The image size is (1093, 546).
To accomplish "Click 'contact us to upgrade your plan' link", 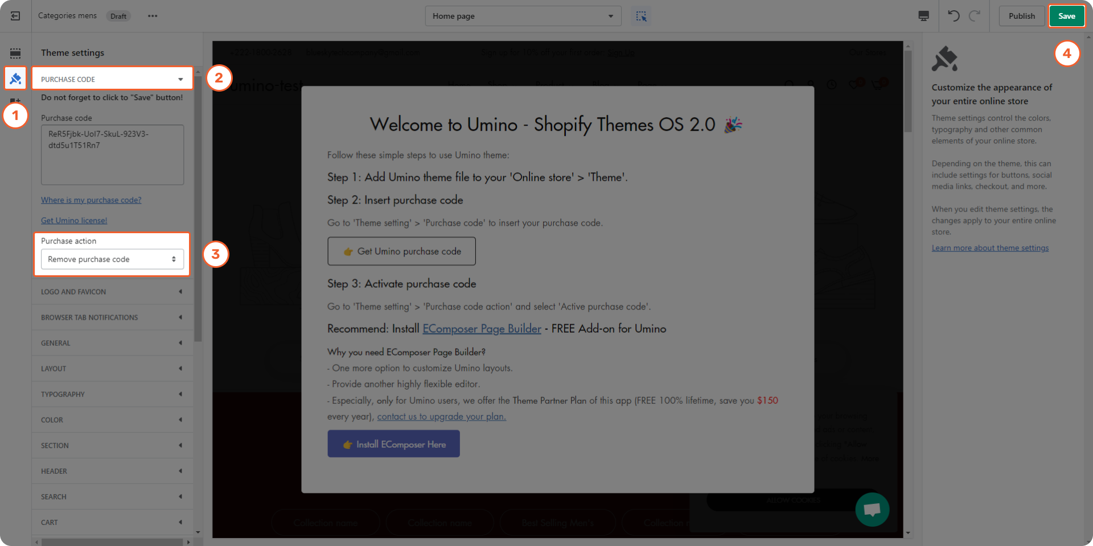I will coord(441,416).
